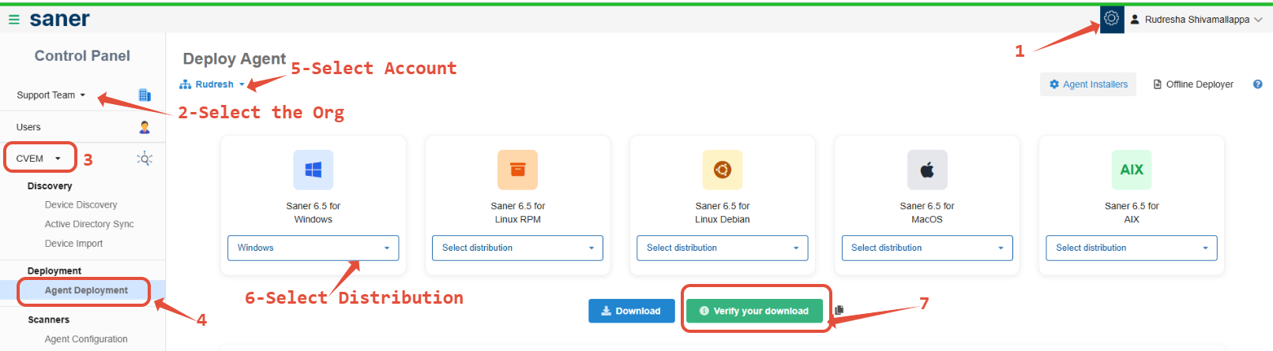The width and height of the screenshot is (1273, 351).
Task: Select the AIX agent icon
Action: click(x=1132, y=170)
